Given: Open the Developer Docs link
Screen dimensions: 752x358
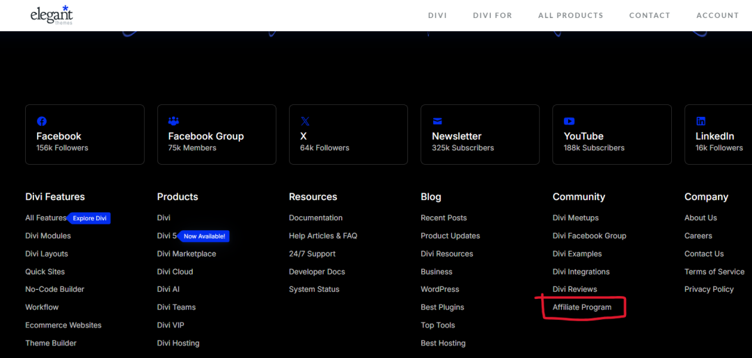Looking at the screenshot, I should pos(317,272).
